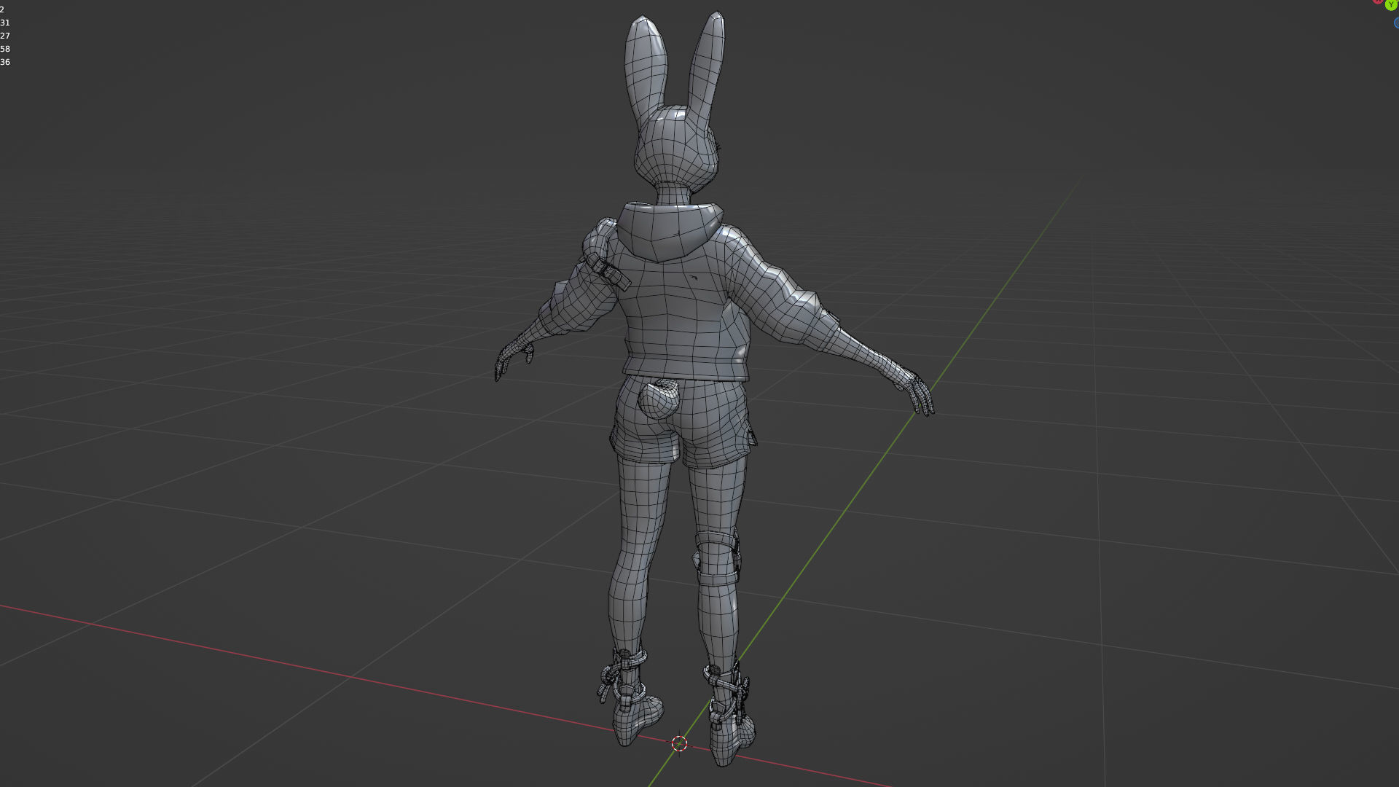This screenshot has width=1399, height=787.
Task: Click the stat value "36"
Action: 5,62
